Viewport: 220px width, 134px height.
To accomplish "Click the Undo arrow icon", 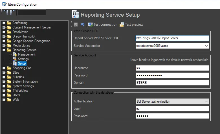I will (x=83, y=25).
